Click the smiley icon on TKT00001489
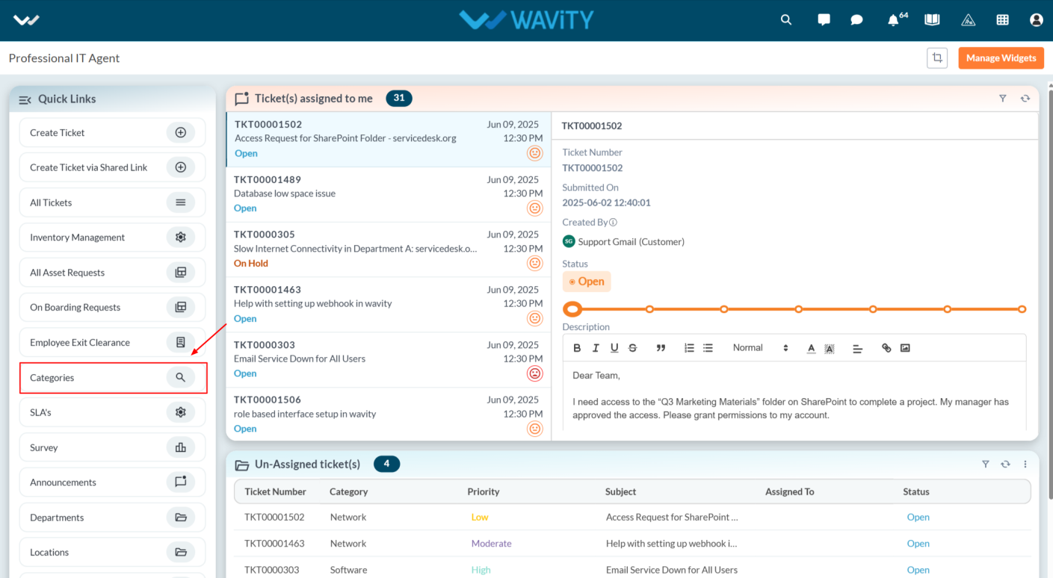The image size is (1053, 578). click(534, 208)
